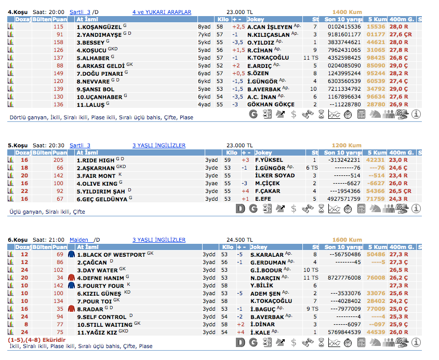This screenshot has width=439, height=360.
Task: Click the plain hourglass icon in race 6 toolbar
Action: coord(321,342)
